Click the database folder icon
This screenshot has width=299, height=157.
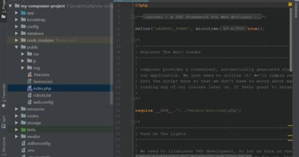pyautogui.click(x=23, y=33)
